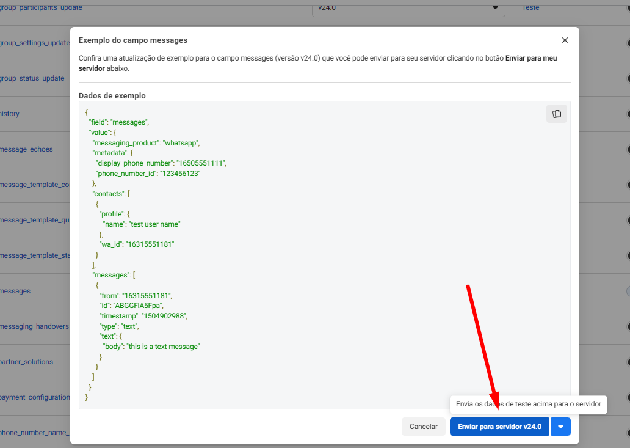Viewport: 630px width, 448px height.
Task: Copy the sample JSON data to clipboard
Action: [557, 114]
